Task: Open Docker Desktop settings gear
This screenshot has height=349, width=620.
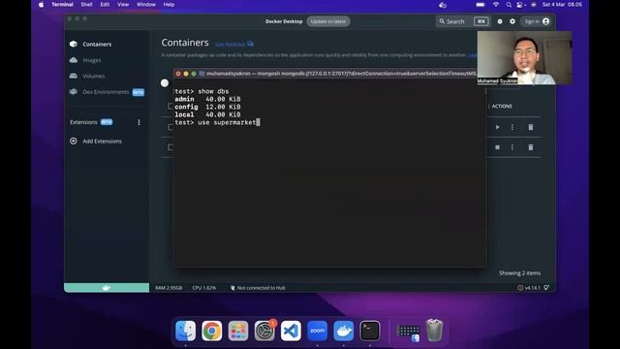Action: pyautogui.click(x=512, y=21)
